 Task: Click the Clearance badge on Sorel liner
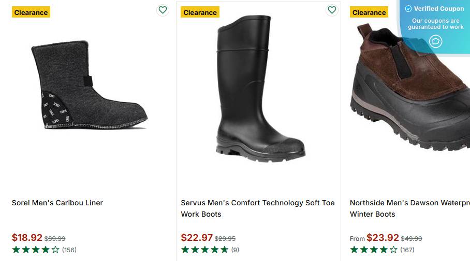click(31, 12)
